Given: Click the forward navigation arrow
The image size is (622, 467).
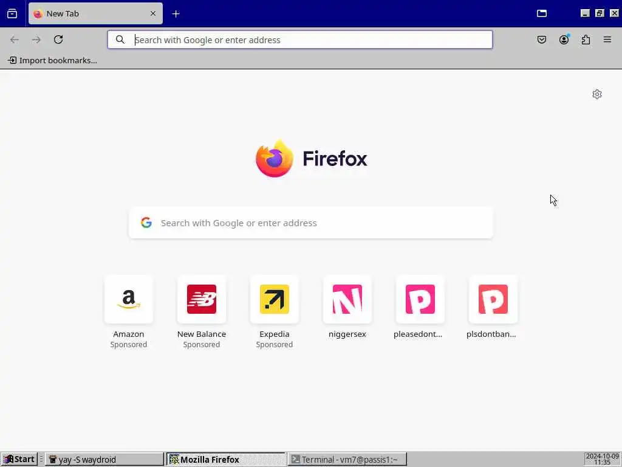Looking at the screenshot, I should pyautogui.click(x=36, y=40).
